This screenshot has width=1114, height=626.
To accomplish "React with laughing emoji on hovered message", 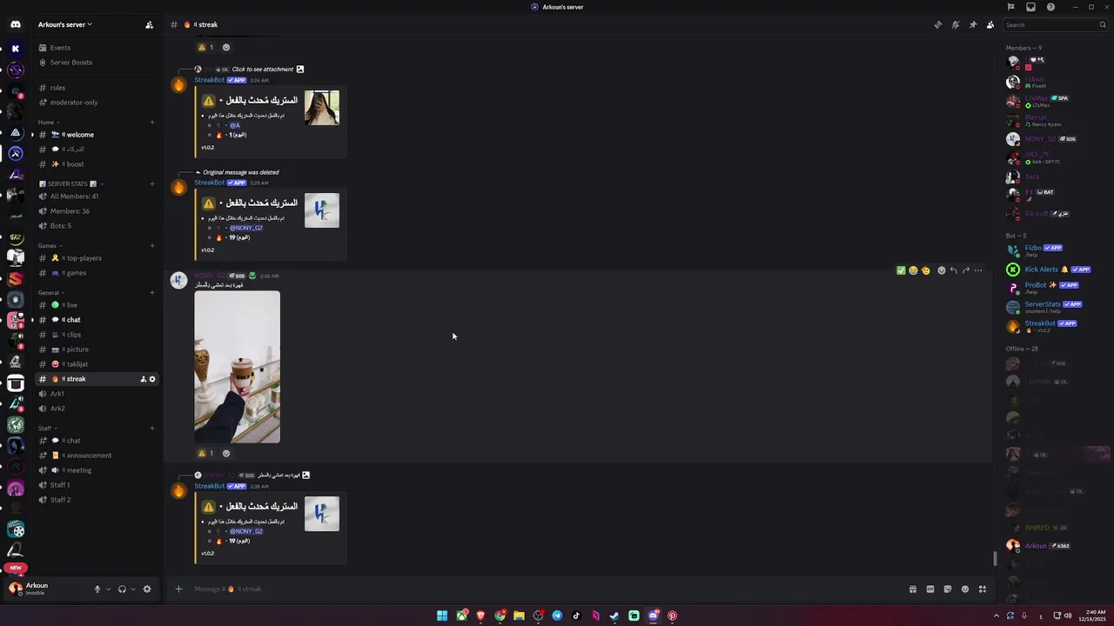I will click(913, 270).
